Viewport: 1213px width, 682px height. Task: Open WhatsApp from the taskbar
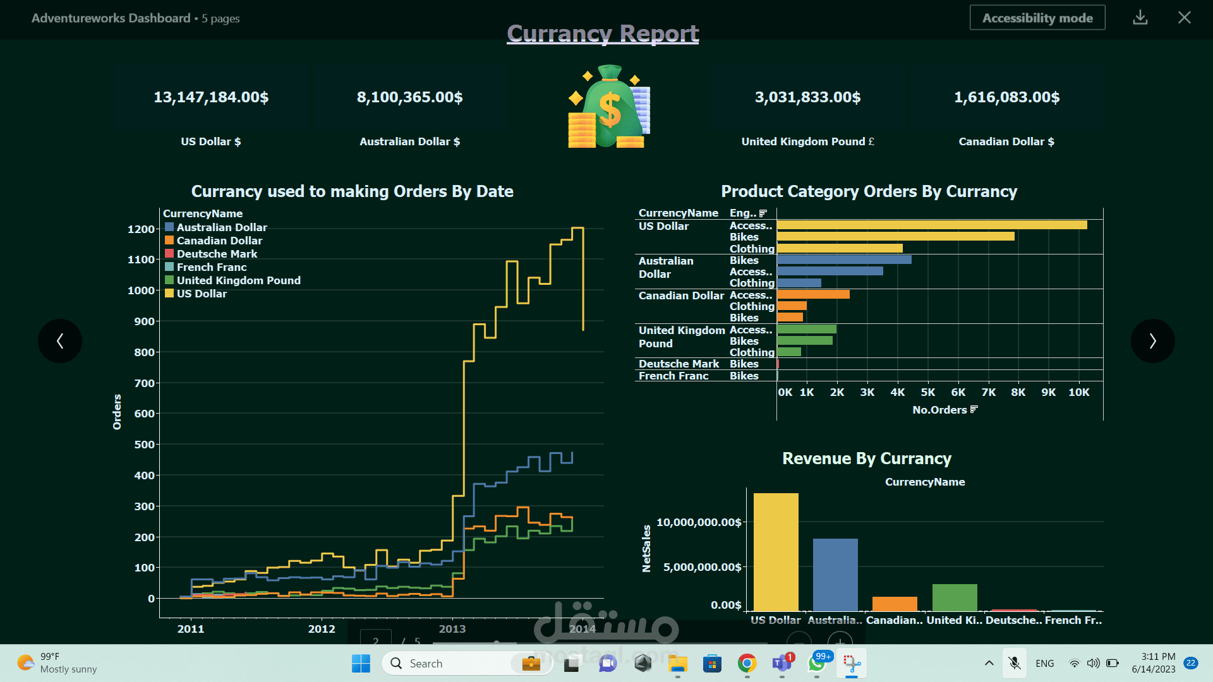tap(817, 663)
